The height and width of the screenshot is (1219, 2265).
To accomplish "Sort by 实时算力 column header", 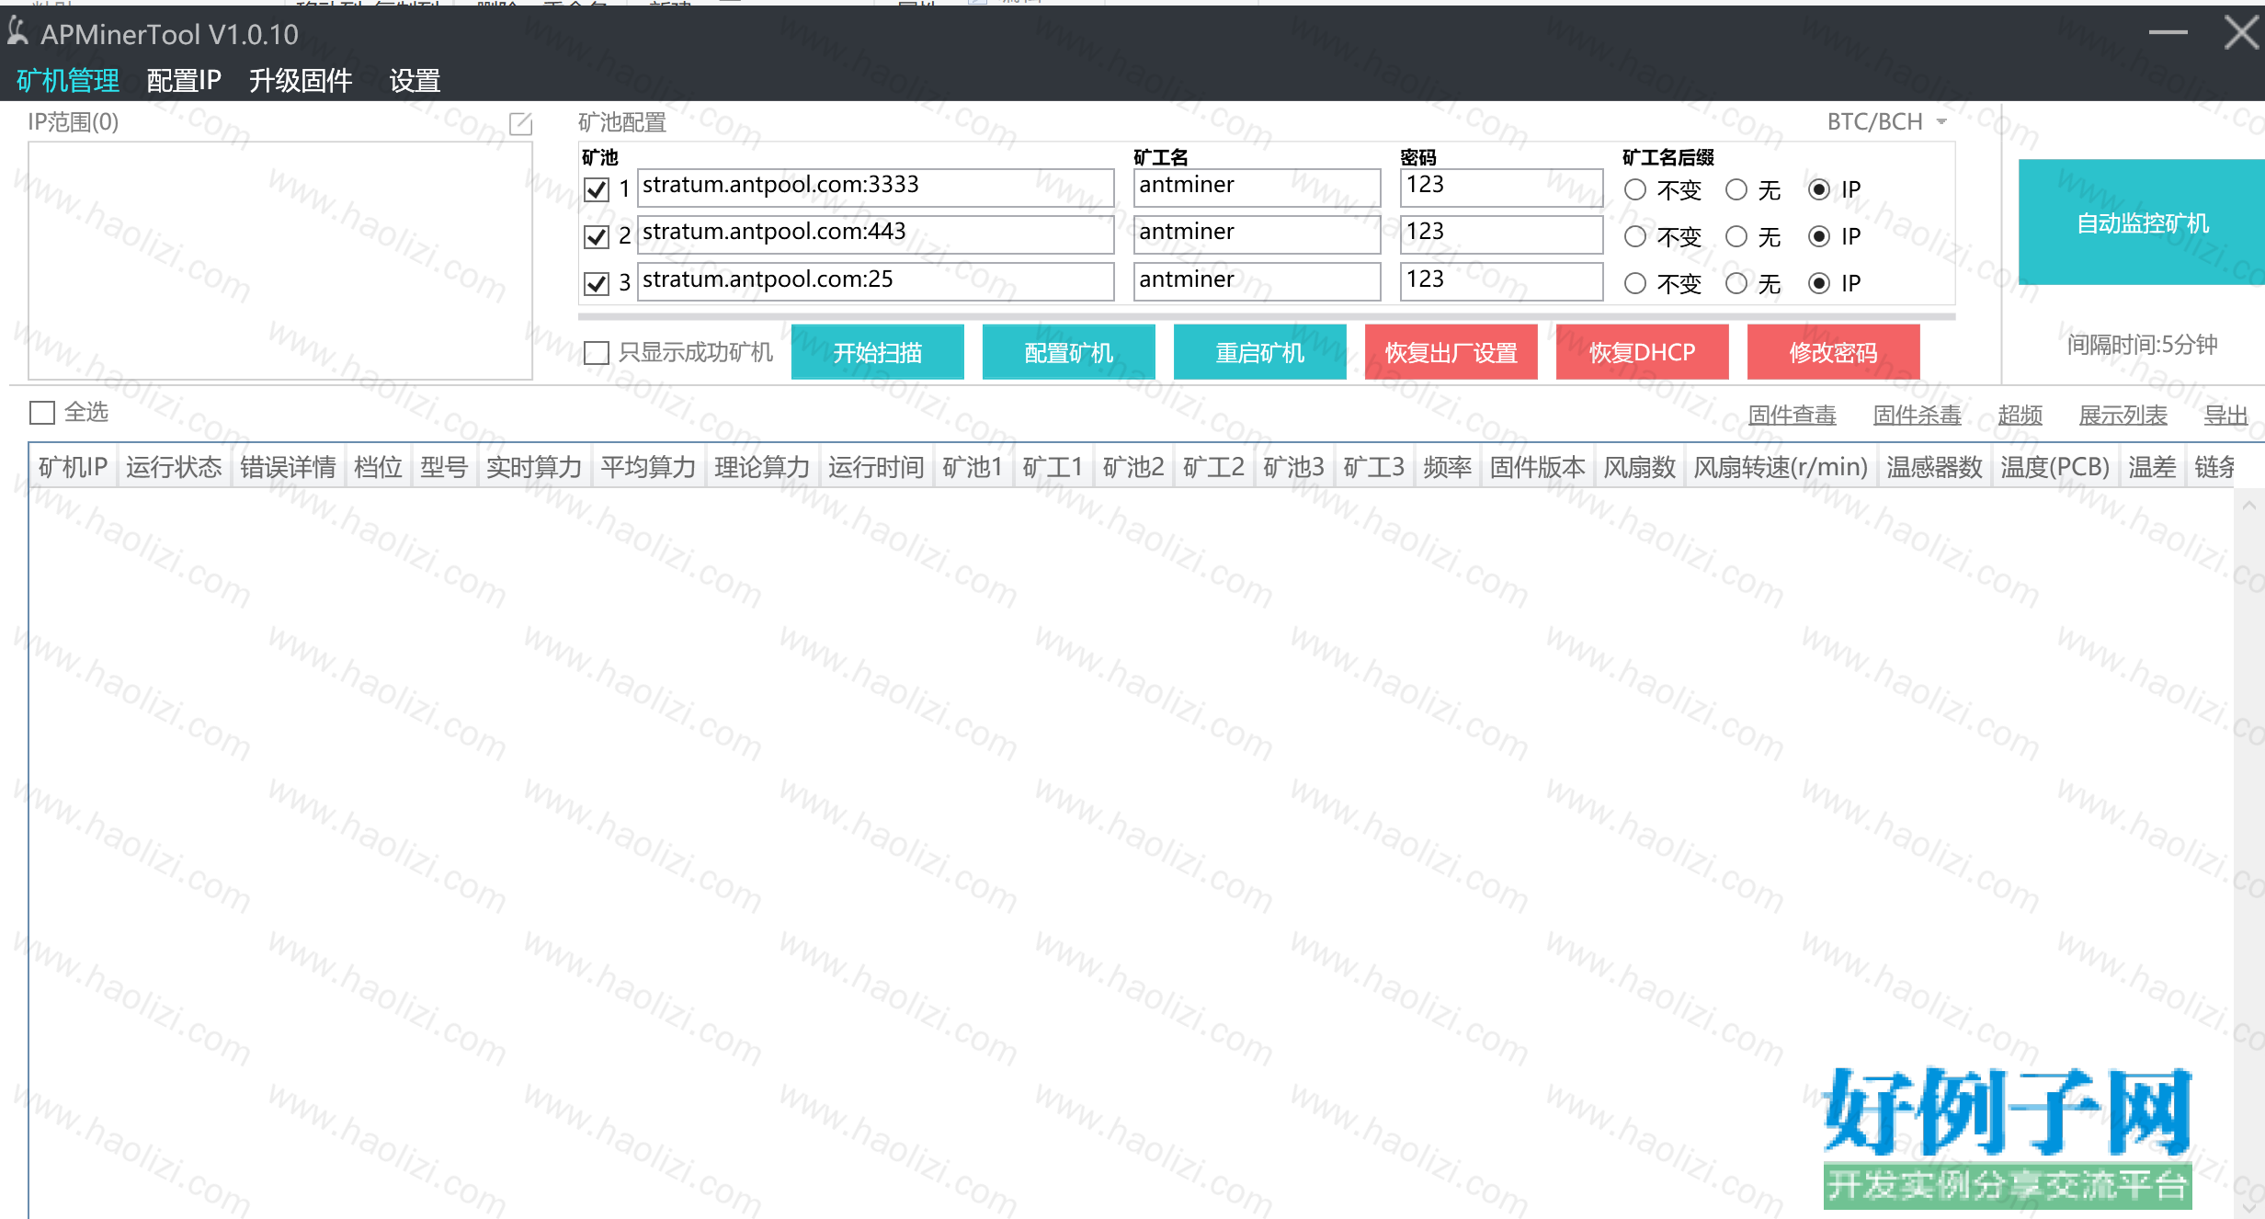I will 534,467.
